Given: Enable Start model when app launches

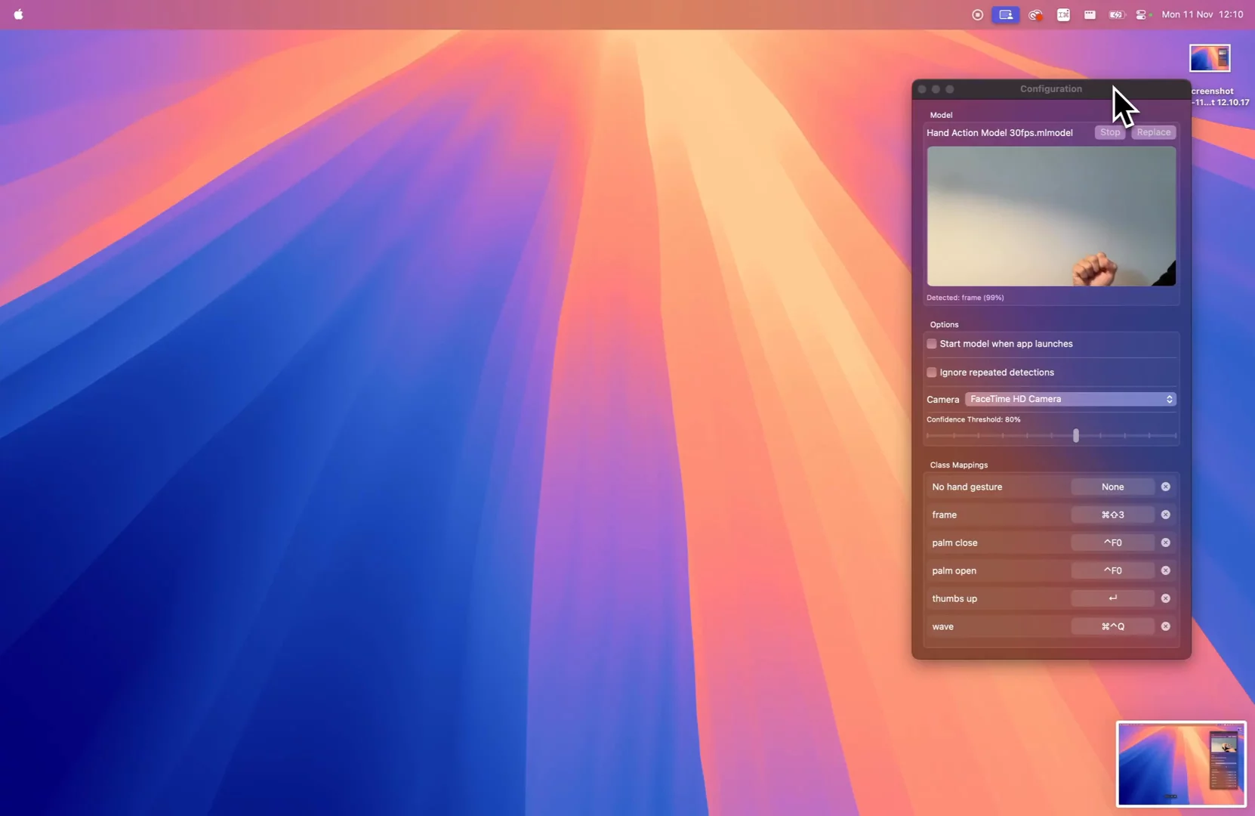Looking at the screenshot, I should [932, 343].
